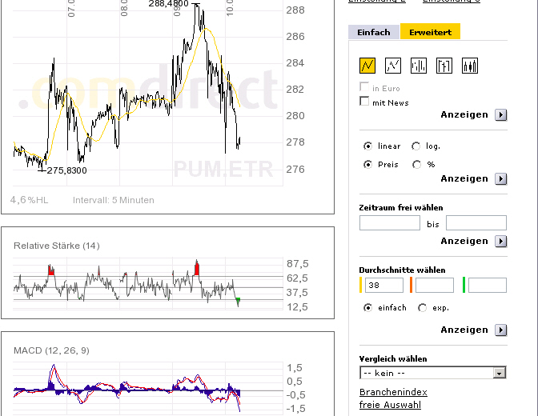Enable the mit News checkbox
This screenshot has height=416, width=538.
364,101
